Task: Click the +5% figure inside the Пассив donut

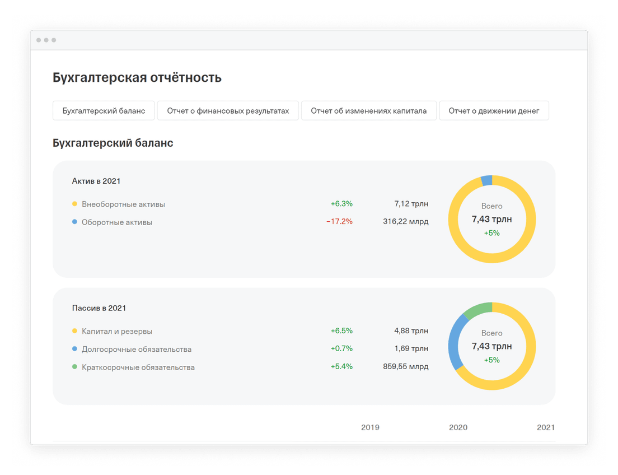Action: pos(491,360)
